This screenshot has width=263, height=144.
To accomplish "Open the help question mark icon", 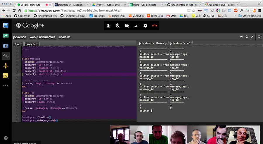I will coord(6,138).
